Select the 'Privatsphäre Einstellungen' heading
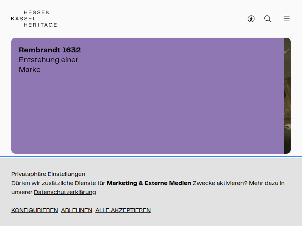Screen dimensions: 302x226 (48, 174)
